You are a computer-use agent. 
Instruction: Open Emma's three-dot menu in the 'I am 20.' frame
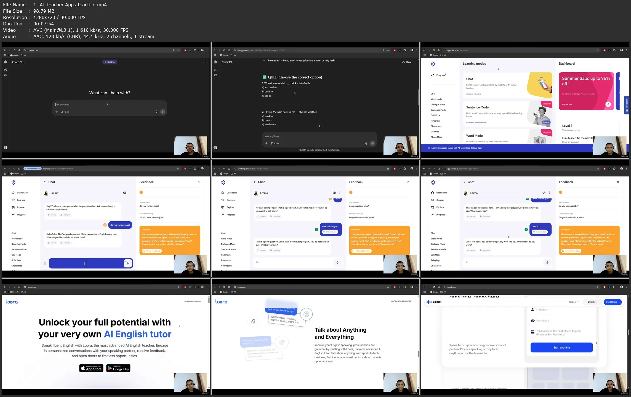(x=549, y=193)
